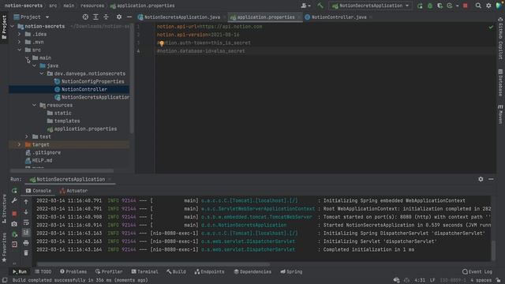Screen dimensions: 505x284
Task: Select NotionSecretsApplication run tab
Action: (x=70, y=179)
